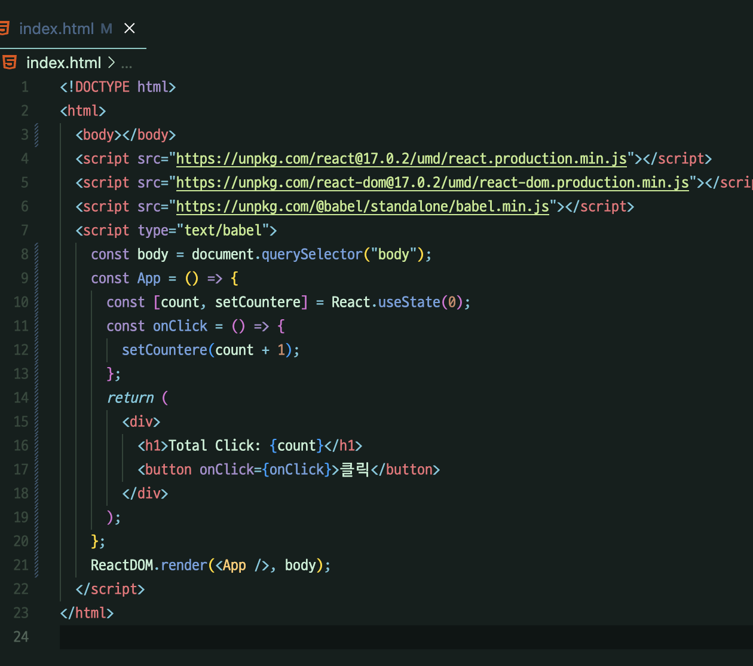Viewport: 753px width, 666px height.
Task: Open the babel.min.js URL link
Action: (362, 207)
